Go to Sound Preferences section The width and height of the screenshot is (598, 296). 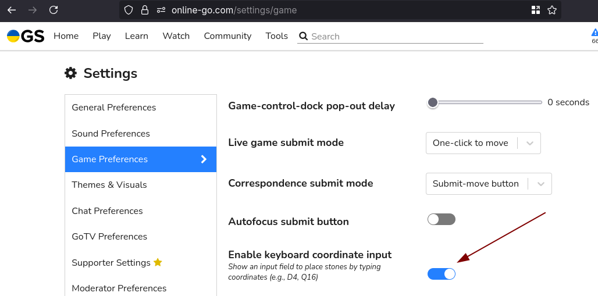111,134
